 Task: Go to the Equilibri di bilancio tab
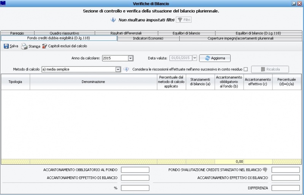click(186, 33)
